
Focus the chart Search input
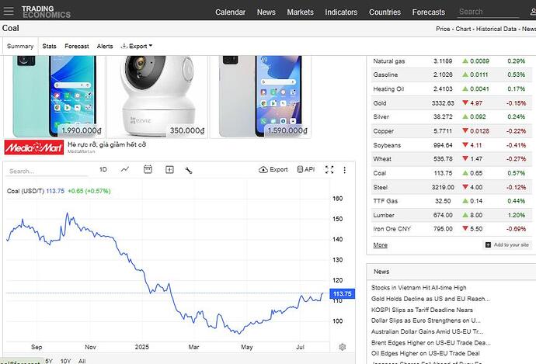(47, 171)
